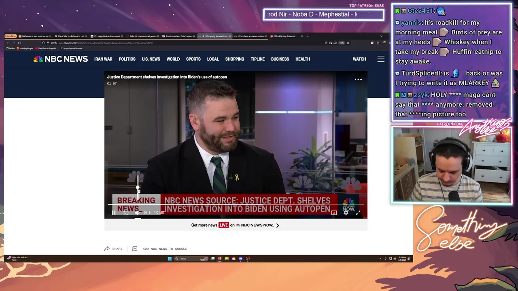Mute the video with the speaker icon
Viewport: 518px width, 291px height.
pos(138,213)
